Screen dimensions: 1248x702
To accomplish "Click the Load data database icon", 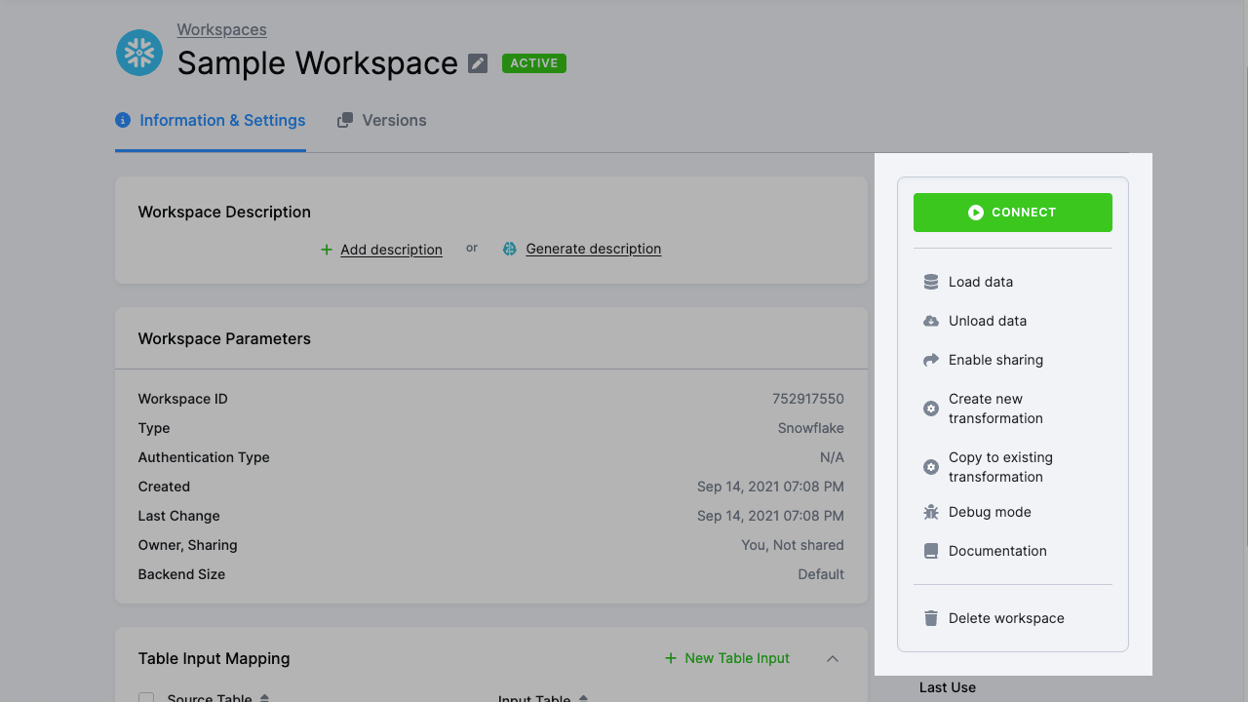I will tap(930, 281).
